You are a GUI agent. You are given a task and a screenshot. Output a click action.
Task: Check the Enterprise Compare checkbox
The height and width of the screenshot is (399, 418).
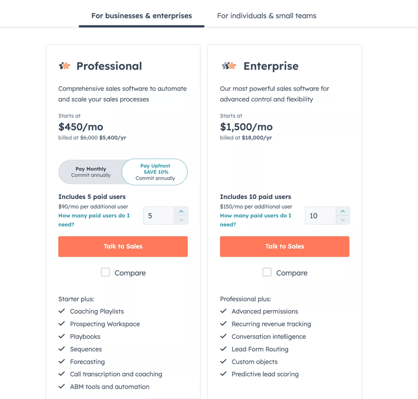[267, 272]
